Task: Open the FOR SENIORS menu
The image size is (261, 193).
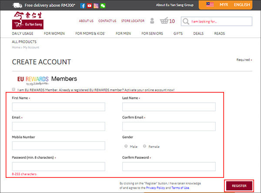Action: pos(152,33)
